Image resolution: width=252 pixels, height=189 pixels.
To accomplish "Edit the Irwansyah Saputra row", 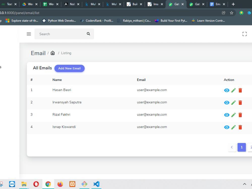I will 234,103.
